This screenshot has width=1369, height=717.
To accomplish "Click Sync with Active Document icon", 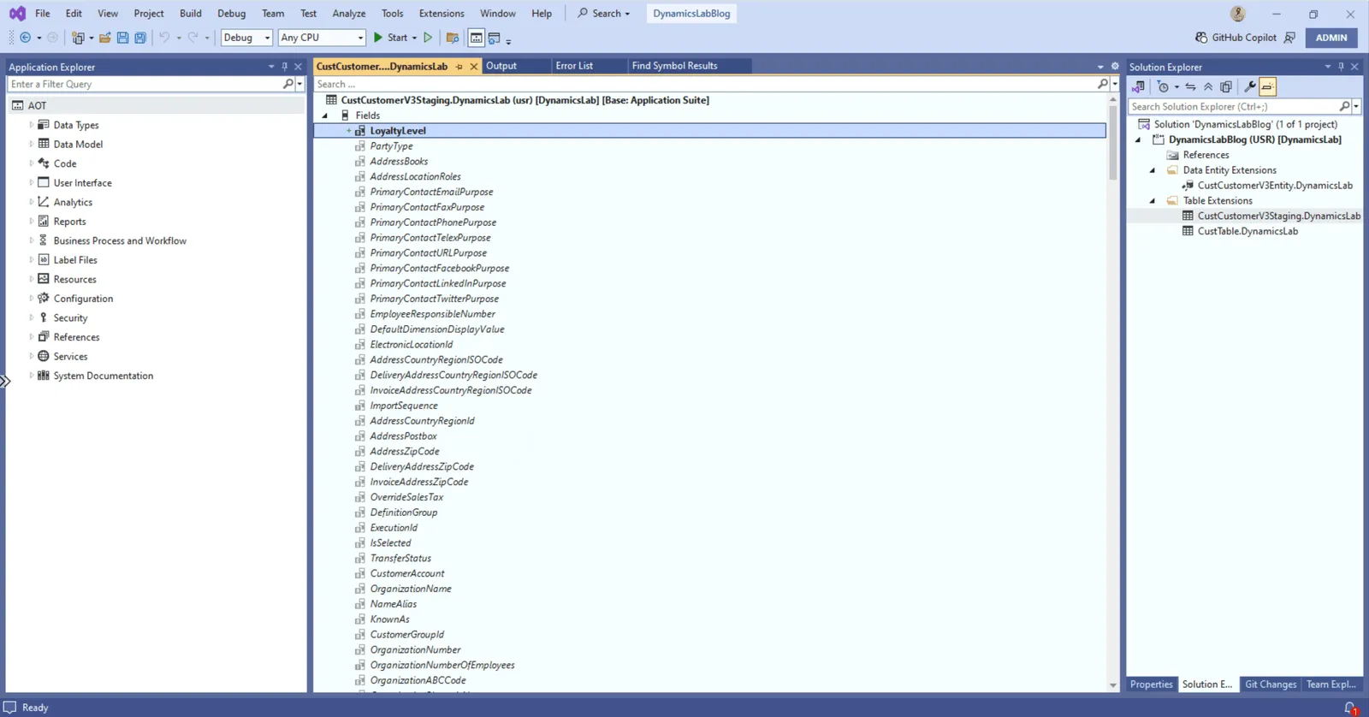I will (1190, 86).
